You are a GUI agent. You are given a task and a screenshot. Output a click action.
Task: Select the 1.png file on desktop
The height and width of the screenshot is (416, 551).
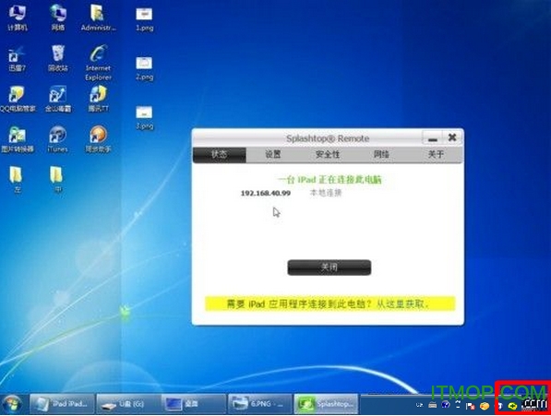[x=144, y=19]
